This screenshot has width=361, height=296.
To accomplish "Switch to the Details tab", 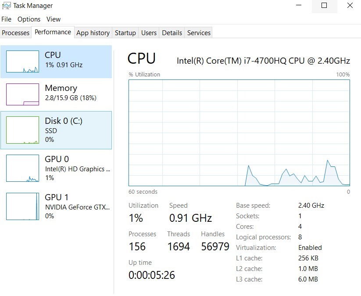I will click(x=172, y=33).
